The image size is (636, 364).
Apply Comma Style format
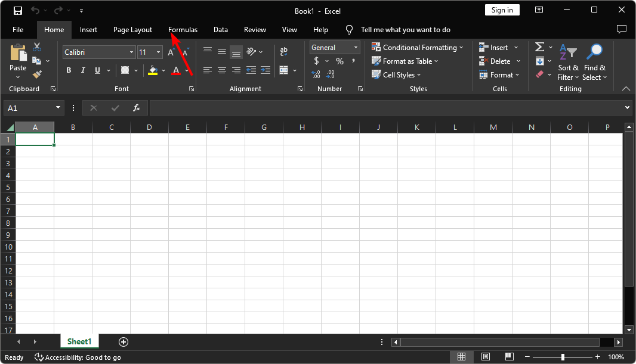click(354, 61)
